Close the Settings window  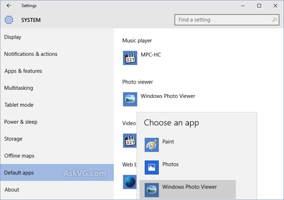pos(275,6)
